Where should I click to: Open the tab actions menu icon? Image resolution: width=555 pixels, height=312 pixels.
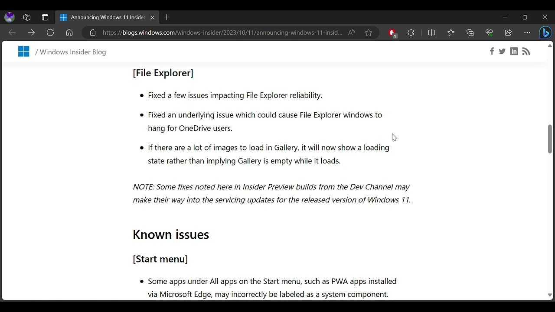45,17
